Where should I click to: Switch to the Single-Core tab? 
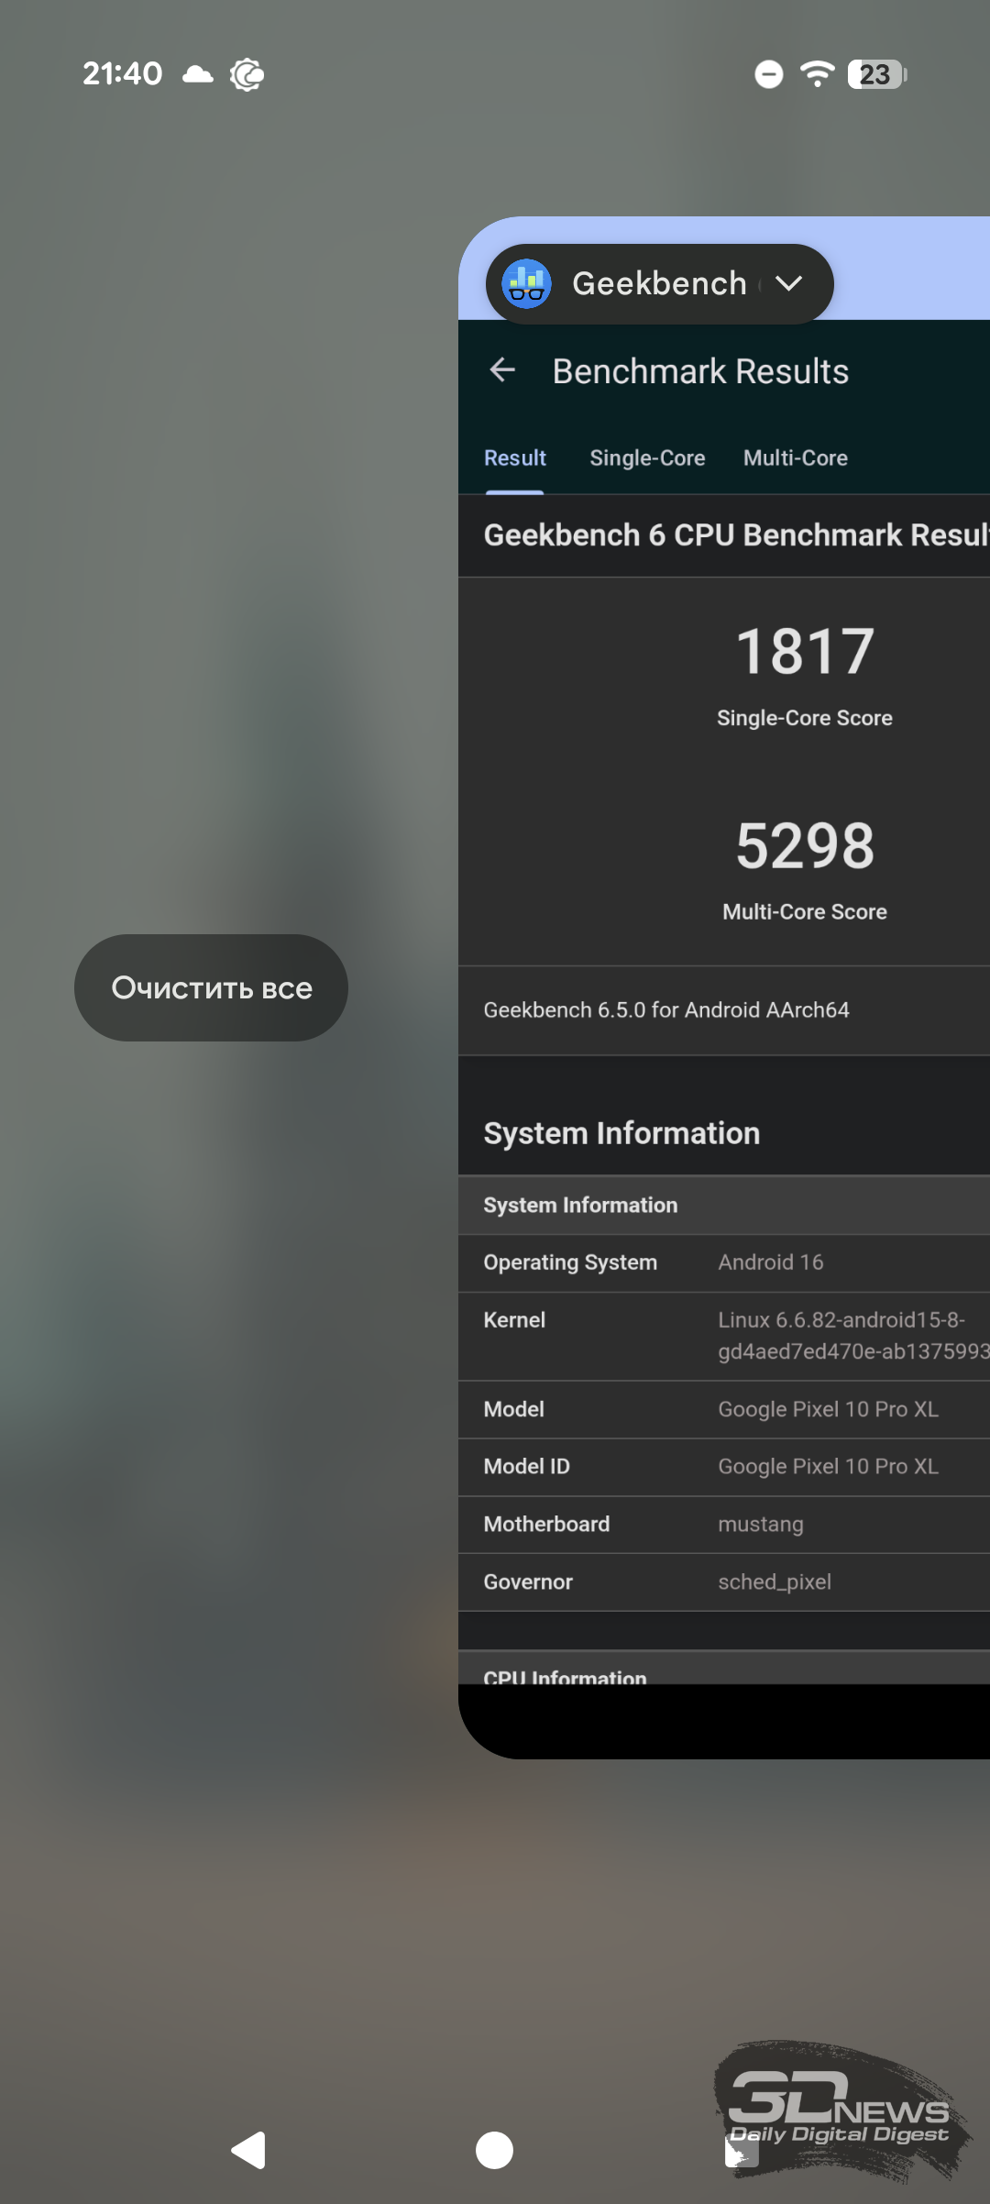[x=647, y=458]
